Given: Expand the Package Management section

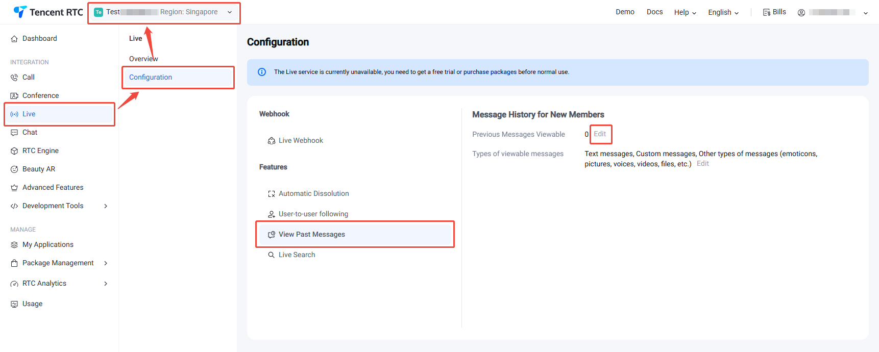Looking at the screenshot, I should (x=106, y=263).
